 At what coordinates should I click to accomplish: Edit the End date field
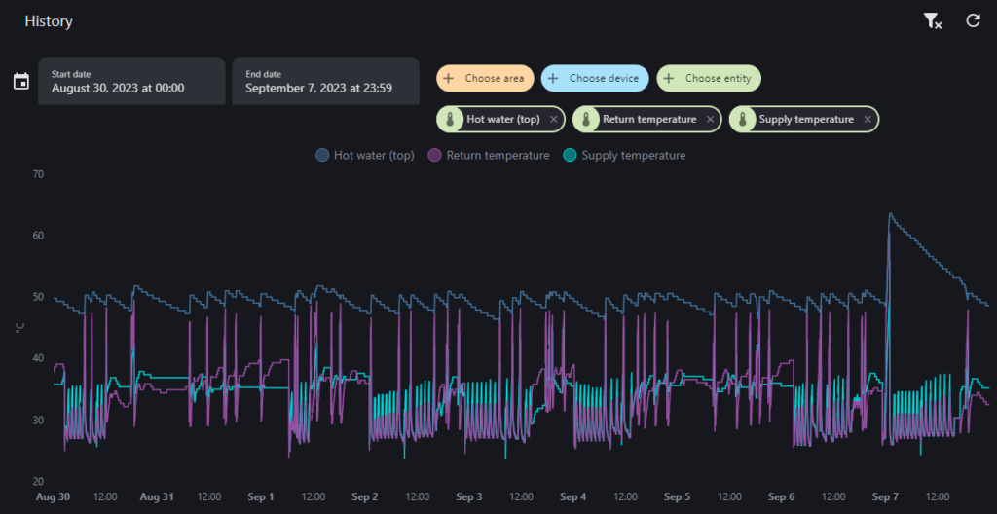pos(325,82)
